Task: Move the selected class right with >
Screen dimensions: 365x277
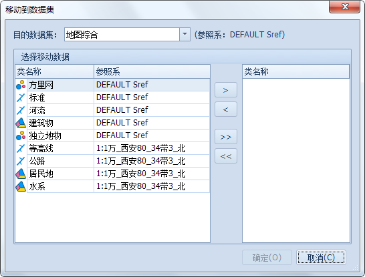Action: coord(226,89)
